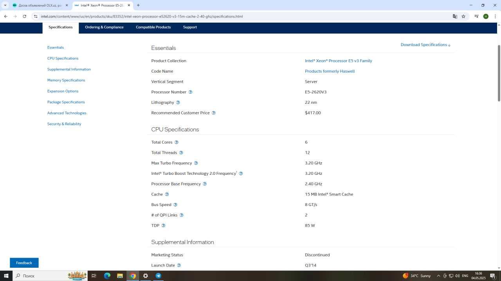Viewport: 501px width, 281px height.
Task: Click help icon beside Recommended Customer Price
Action: pos(214,113)
